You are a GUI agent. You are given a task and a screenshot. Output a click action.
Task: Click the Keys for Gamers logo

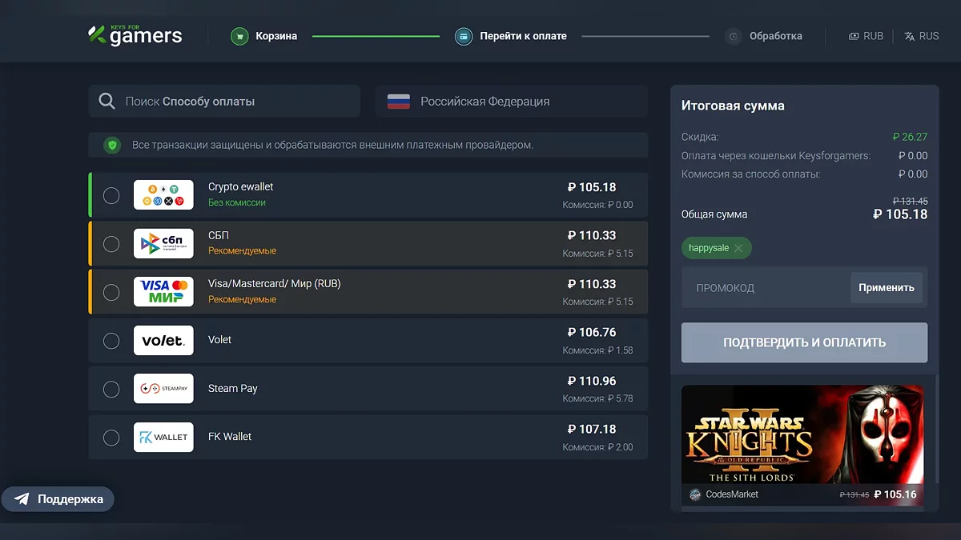click(135, 35)
